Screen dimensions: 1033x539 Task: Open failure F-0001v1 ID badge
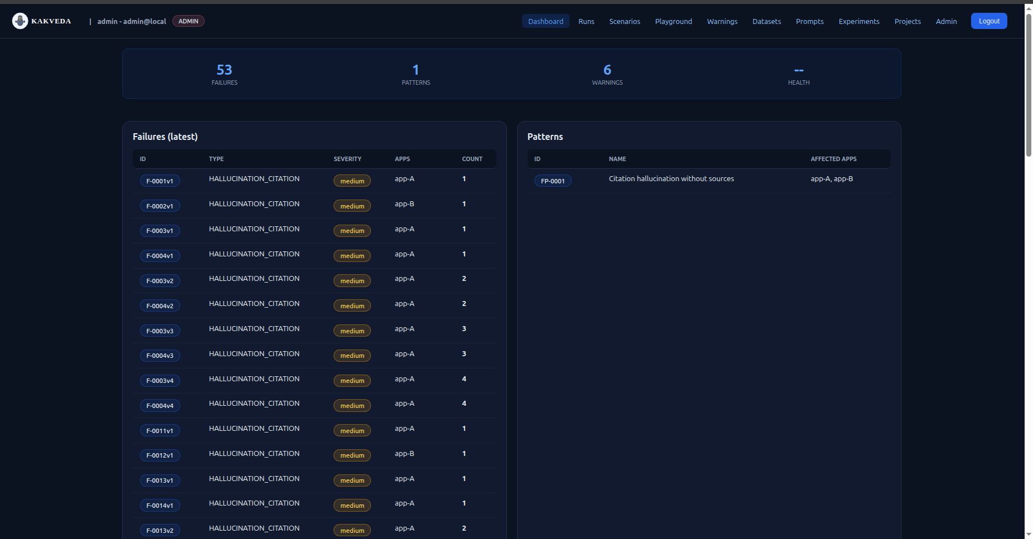[x=160, y=181]
